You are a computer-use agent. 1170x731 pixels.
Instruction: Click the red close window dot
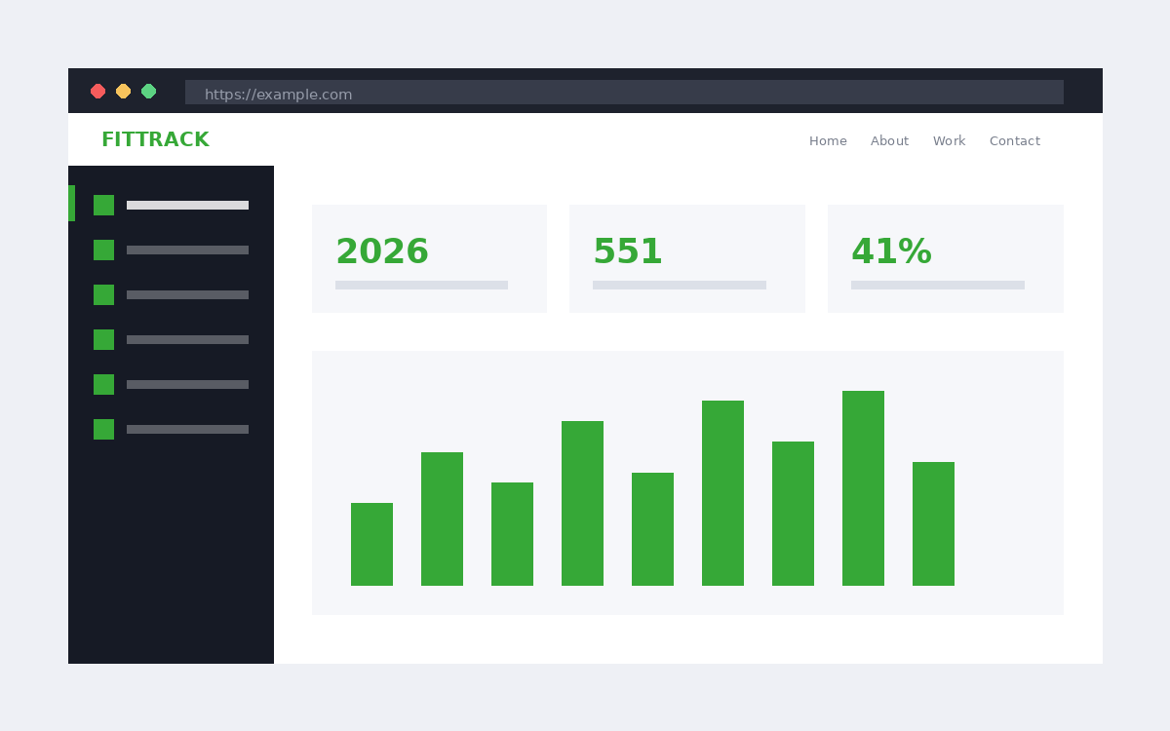coord(97,91)
